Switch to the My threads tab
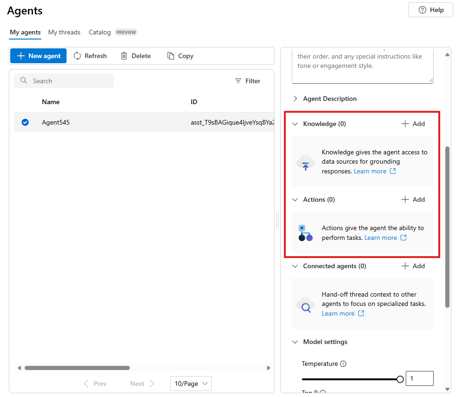 click(x=64, y=32)
